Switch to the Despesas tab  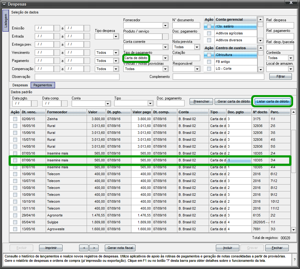[x=20, y=85]
